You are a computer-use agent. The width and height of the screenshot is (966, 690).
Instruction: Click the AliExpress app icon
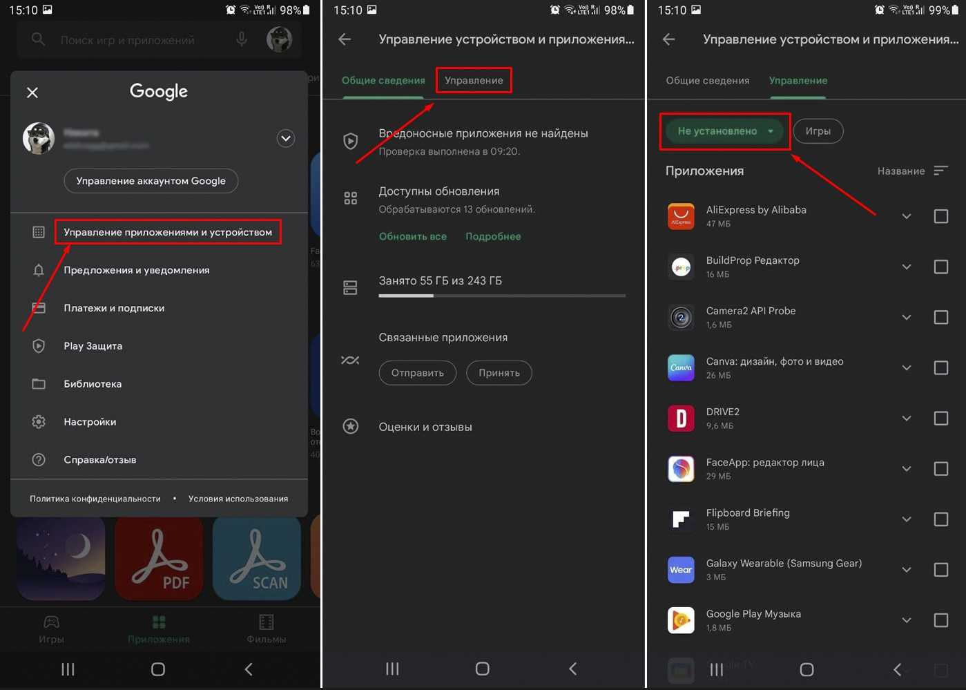tap(681, 216)
